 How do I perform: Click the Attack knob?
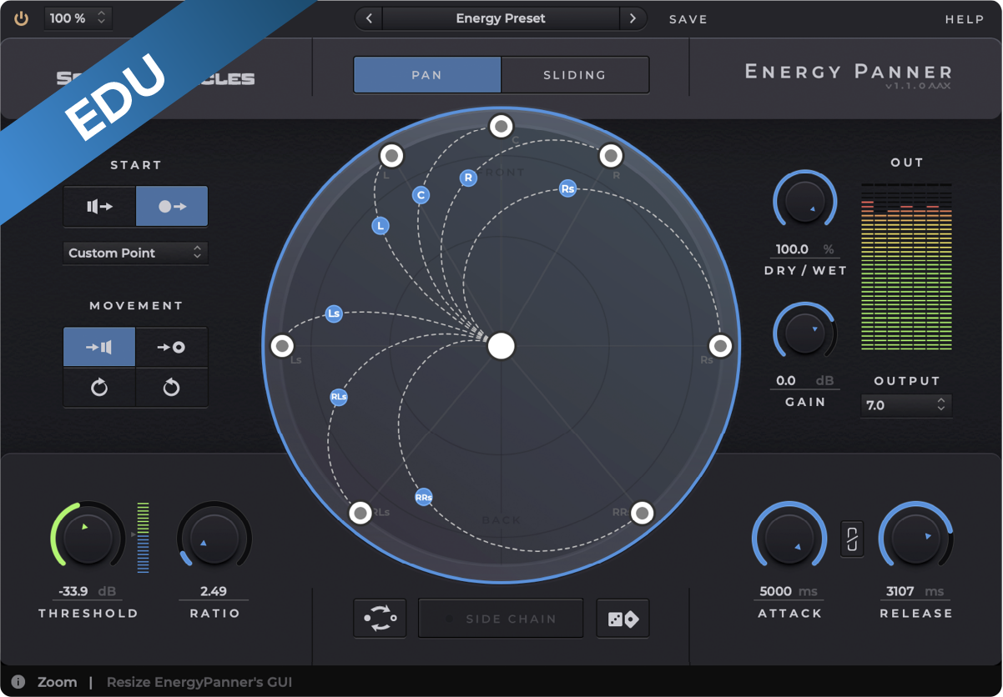click(x=789, y=539)
